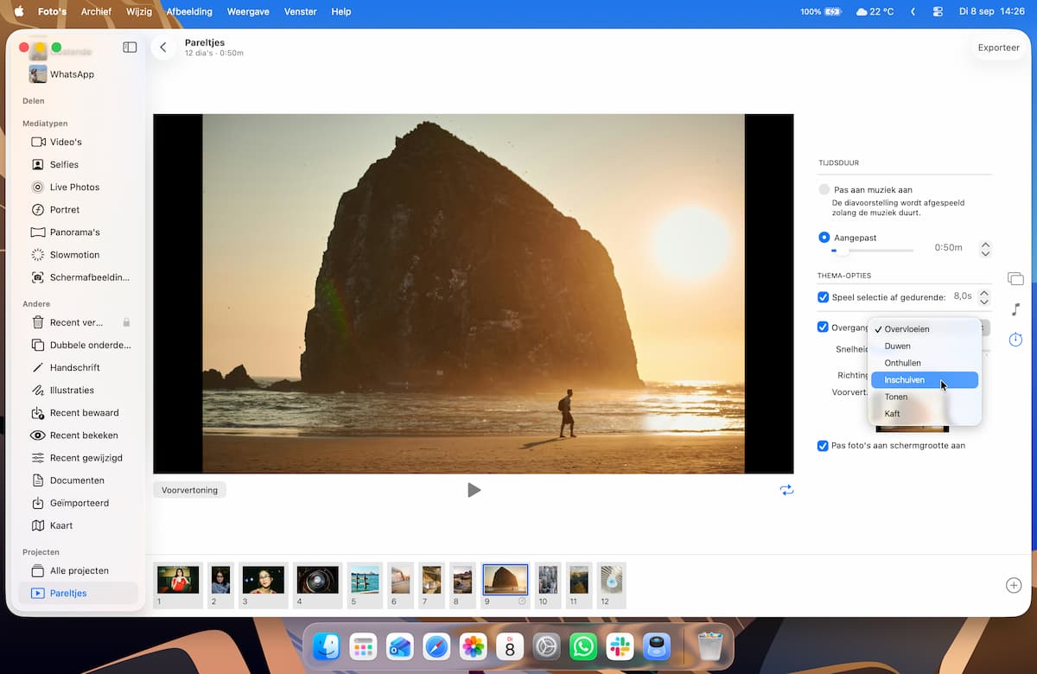Open Alle projecten in the sidebar
Image resolution: width=1037 pixels, height=674 pixels.
tap(80, 570)
